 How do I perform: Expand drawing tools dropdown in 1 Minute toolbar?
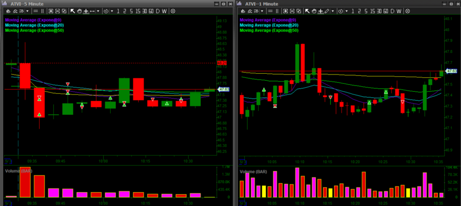(x=333, y=11)
